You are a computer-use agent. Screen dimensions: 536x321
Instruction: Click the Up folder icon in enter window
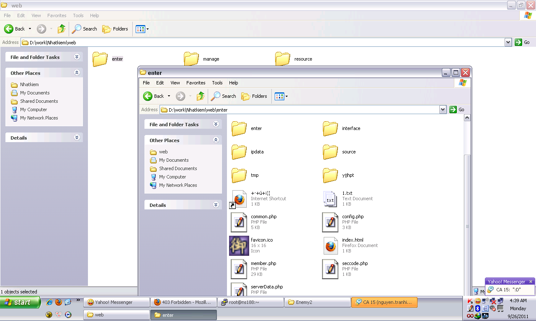(x=201, y=96)
